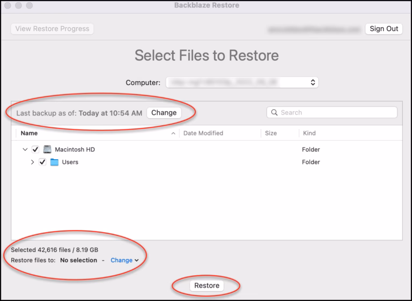
Task: Sort by the Size column header
Action: [270, 133]
